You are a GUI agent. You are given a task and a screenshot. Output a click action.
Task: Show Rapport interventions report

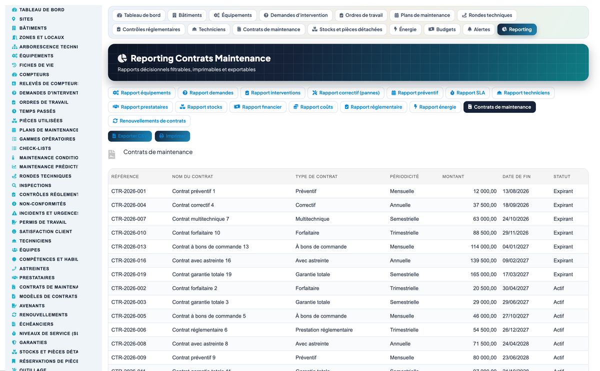[272, 93]
